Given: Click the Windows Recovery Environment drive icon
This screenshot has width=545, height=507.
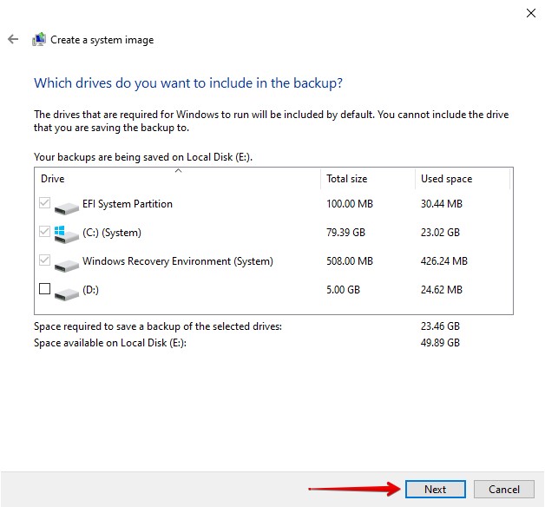Looking at the screenshot, I should pos(66,265).
